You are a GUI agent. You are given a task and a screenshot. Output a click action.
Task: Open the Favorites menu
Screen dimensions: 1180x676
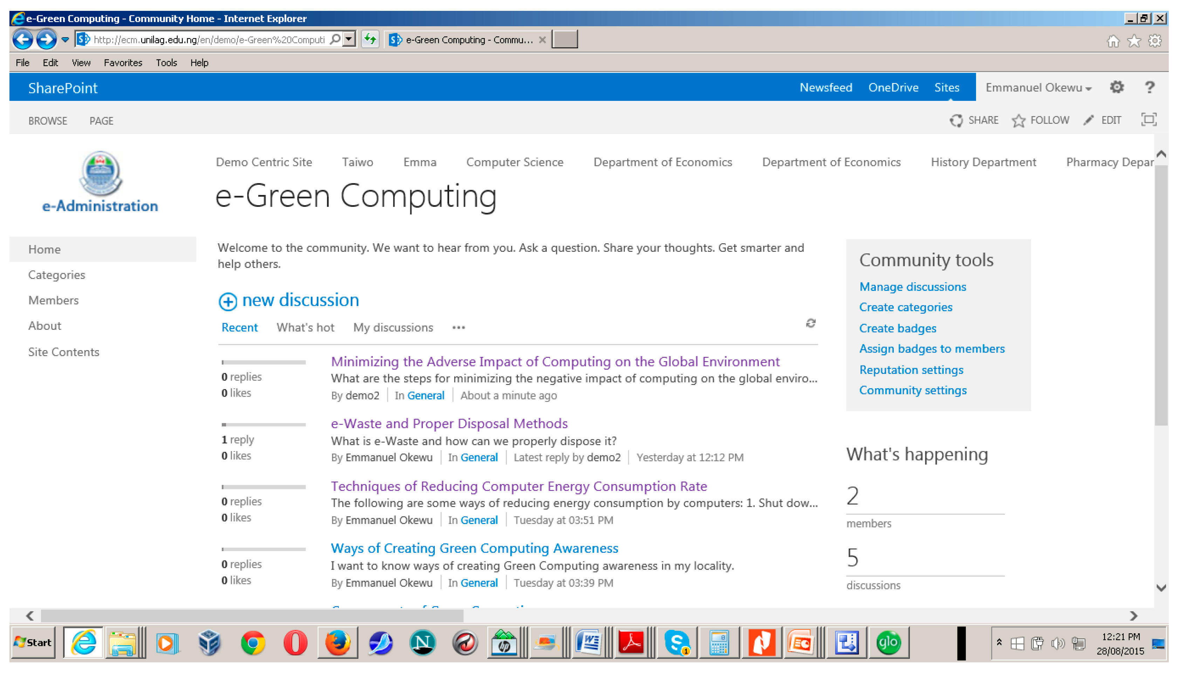(x=123, y=63)
